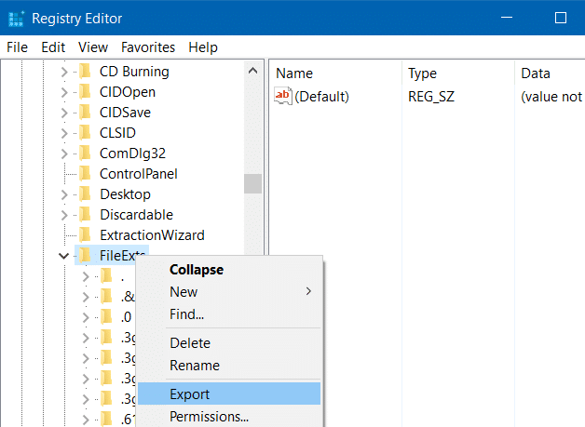Expand the Desktop key

click(64, 194)
